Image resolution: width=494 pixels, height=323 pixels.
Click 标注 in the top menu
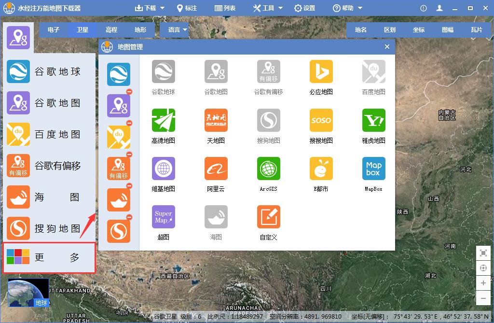pyautogui.click(x=187, y=8)
